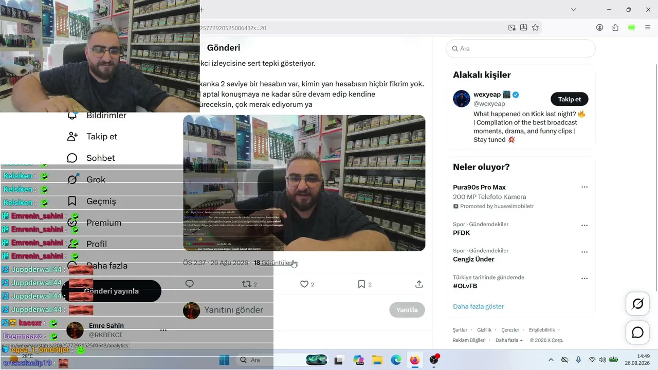Viewport: 658px width, 370px height.
Task: Open OBS Studio from taskbar
Action: pos(434,360)
